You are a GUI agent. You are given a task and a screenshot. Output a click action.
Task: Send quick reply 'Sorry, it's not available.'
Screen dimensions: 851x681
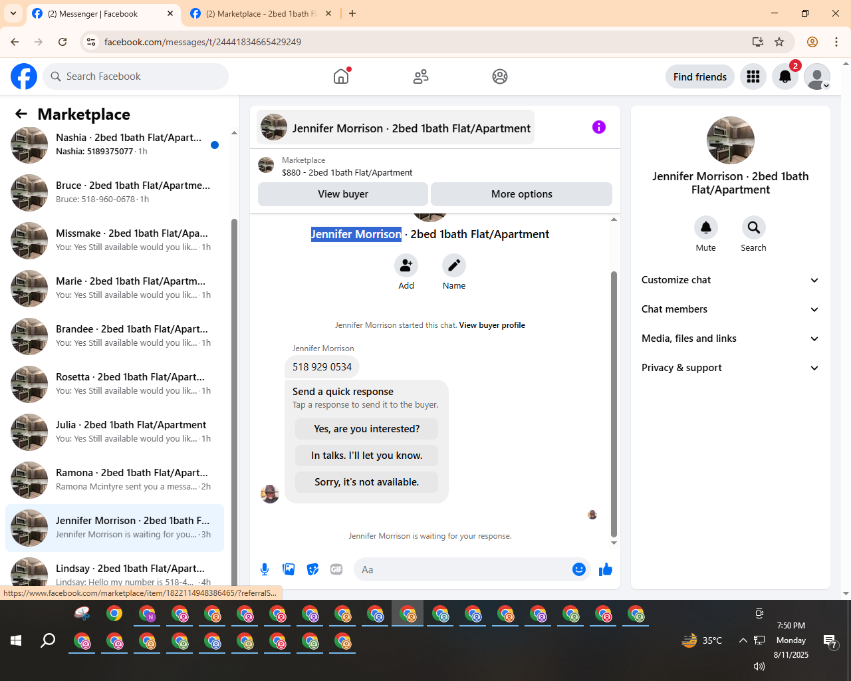367,482
